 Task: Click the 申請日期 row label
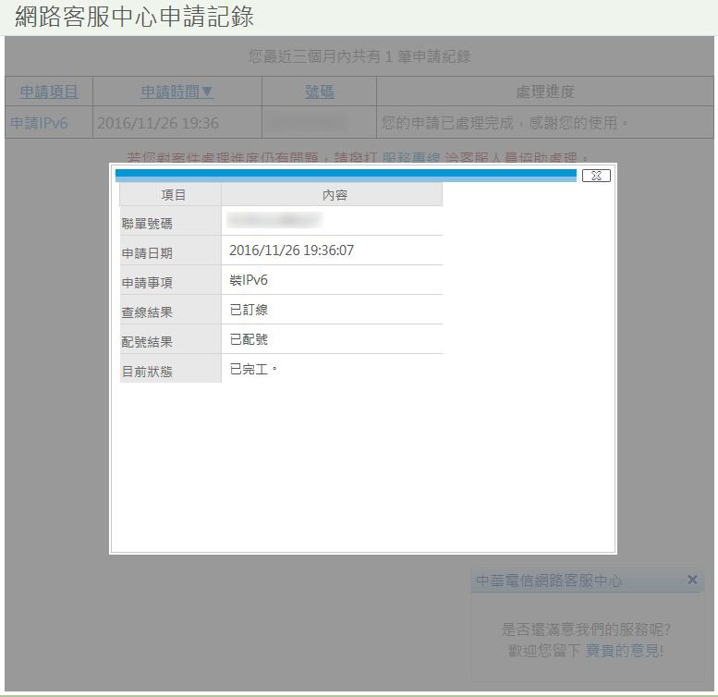tap(147, 253)
